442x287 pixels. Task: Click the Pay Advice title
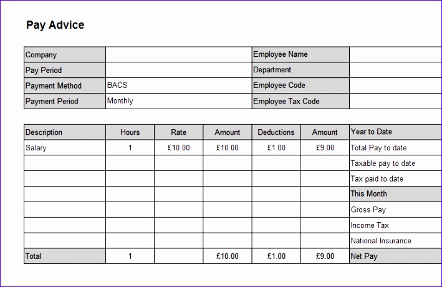(55, 25)
